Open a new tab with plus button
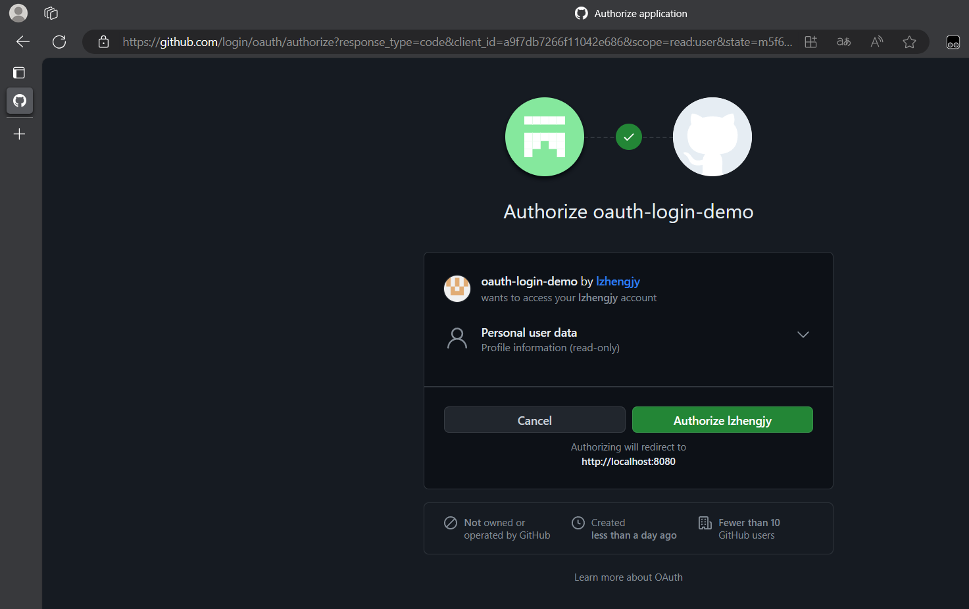 click(x=20, y=134)
